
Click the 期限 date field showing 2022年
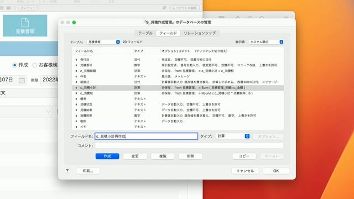pos(50,80)
